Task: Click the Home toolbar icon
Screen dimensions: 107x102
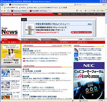Action: [77, 11]
